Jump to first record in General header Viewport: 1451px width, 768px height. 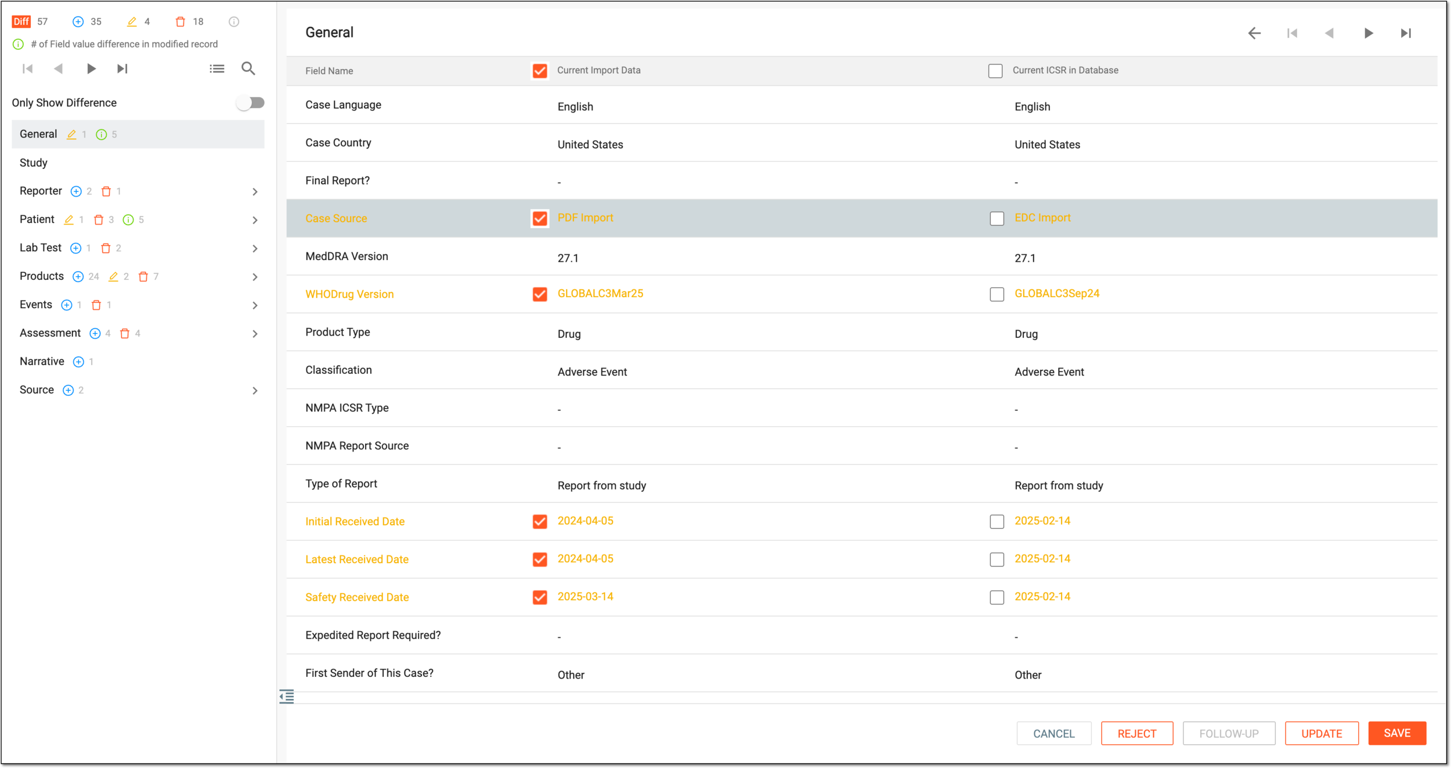point(1292,33)
